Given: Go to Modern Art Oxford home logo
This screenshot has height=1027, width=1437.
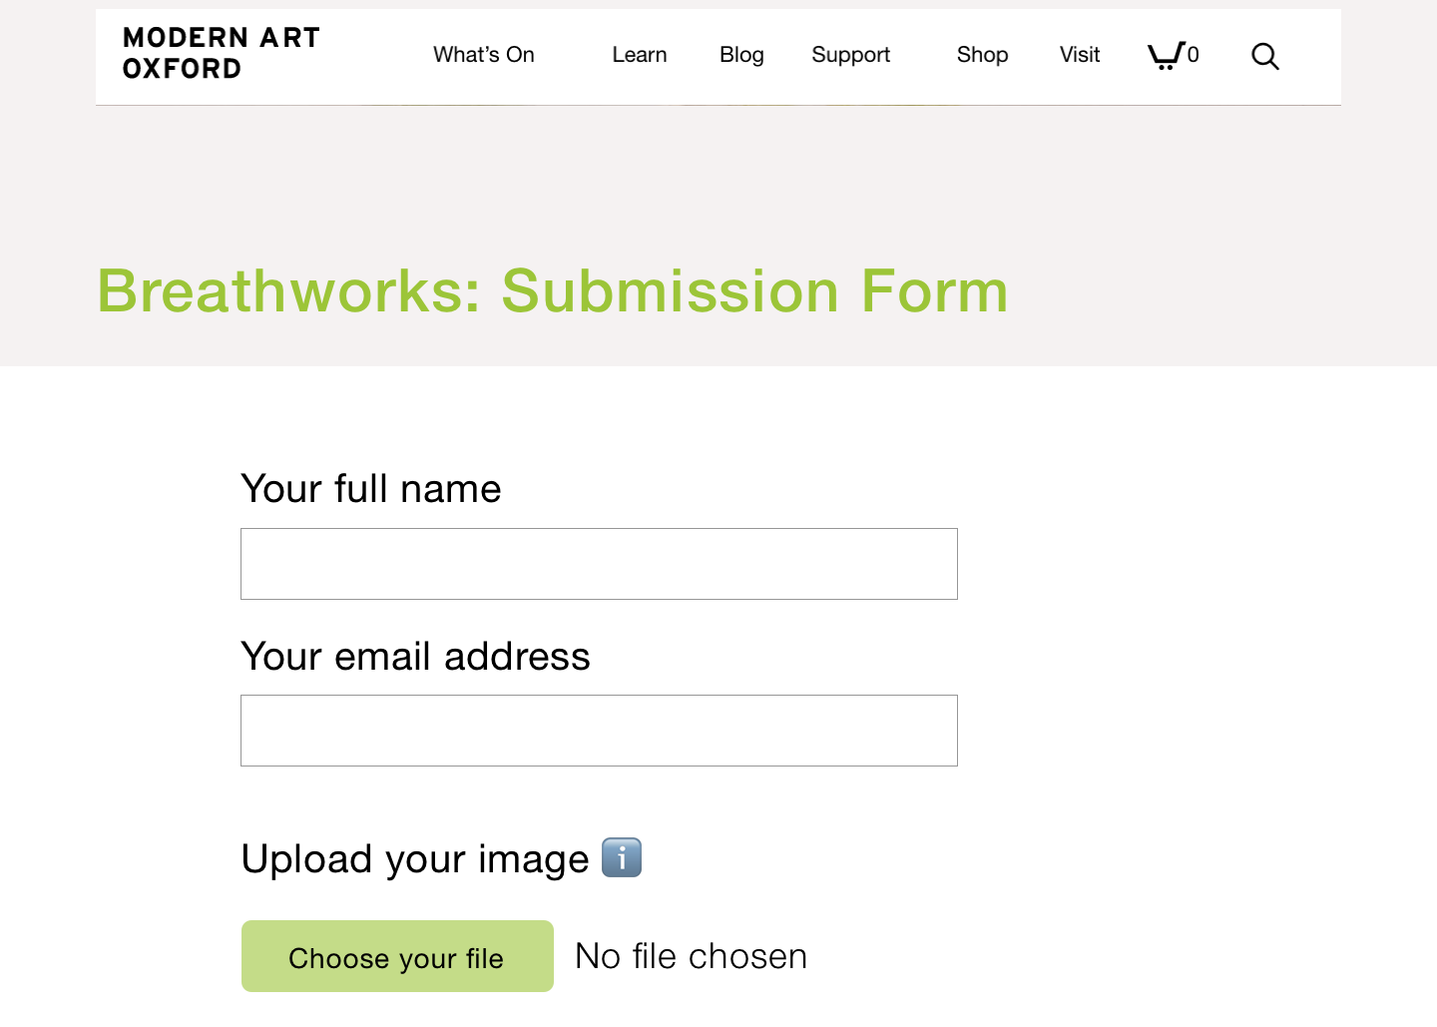Looking at the screenshot, I should click(222, 53).
